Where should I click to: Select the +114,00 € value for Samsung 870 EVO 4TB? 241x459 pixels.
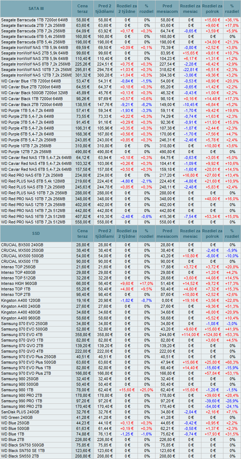tap(190, 334)
